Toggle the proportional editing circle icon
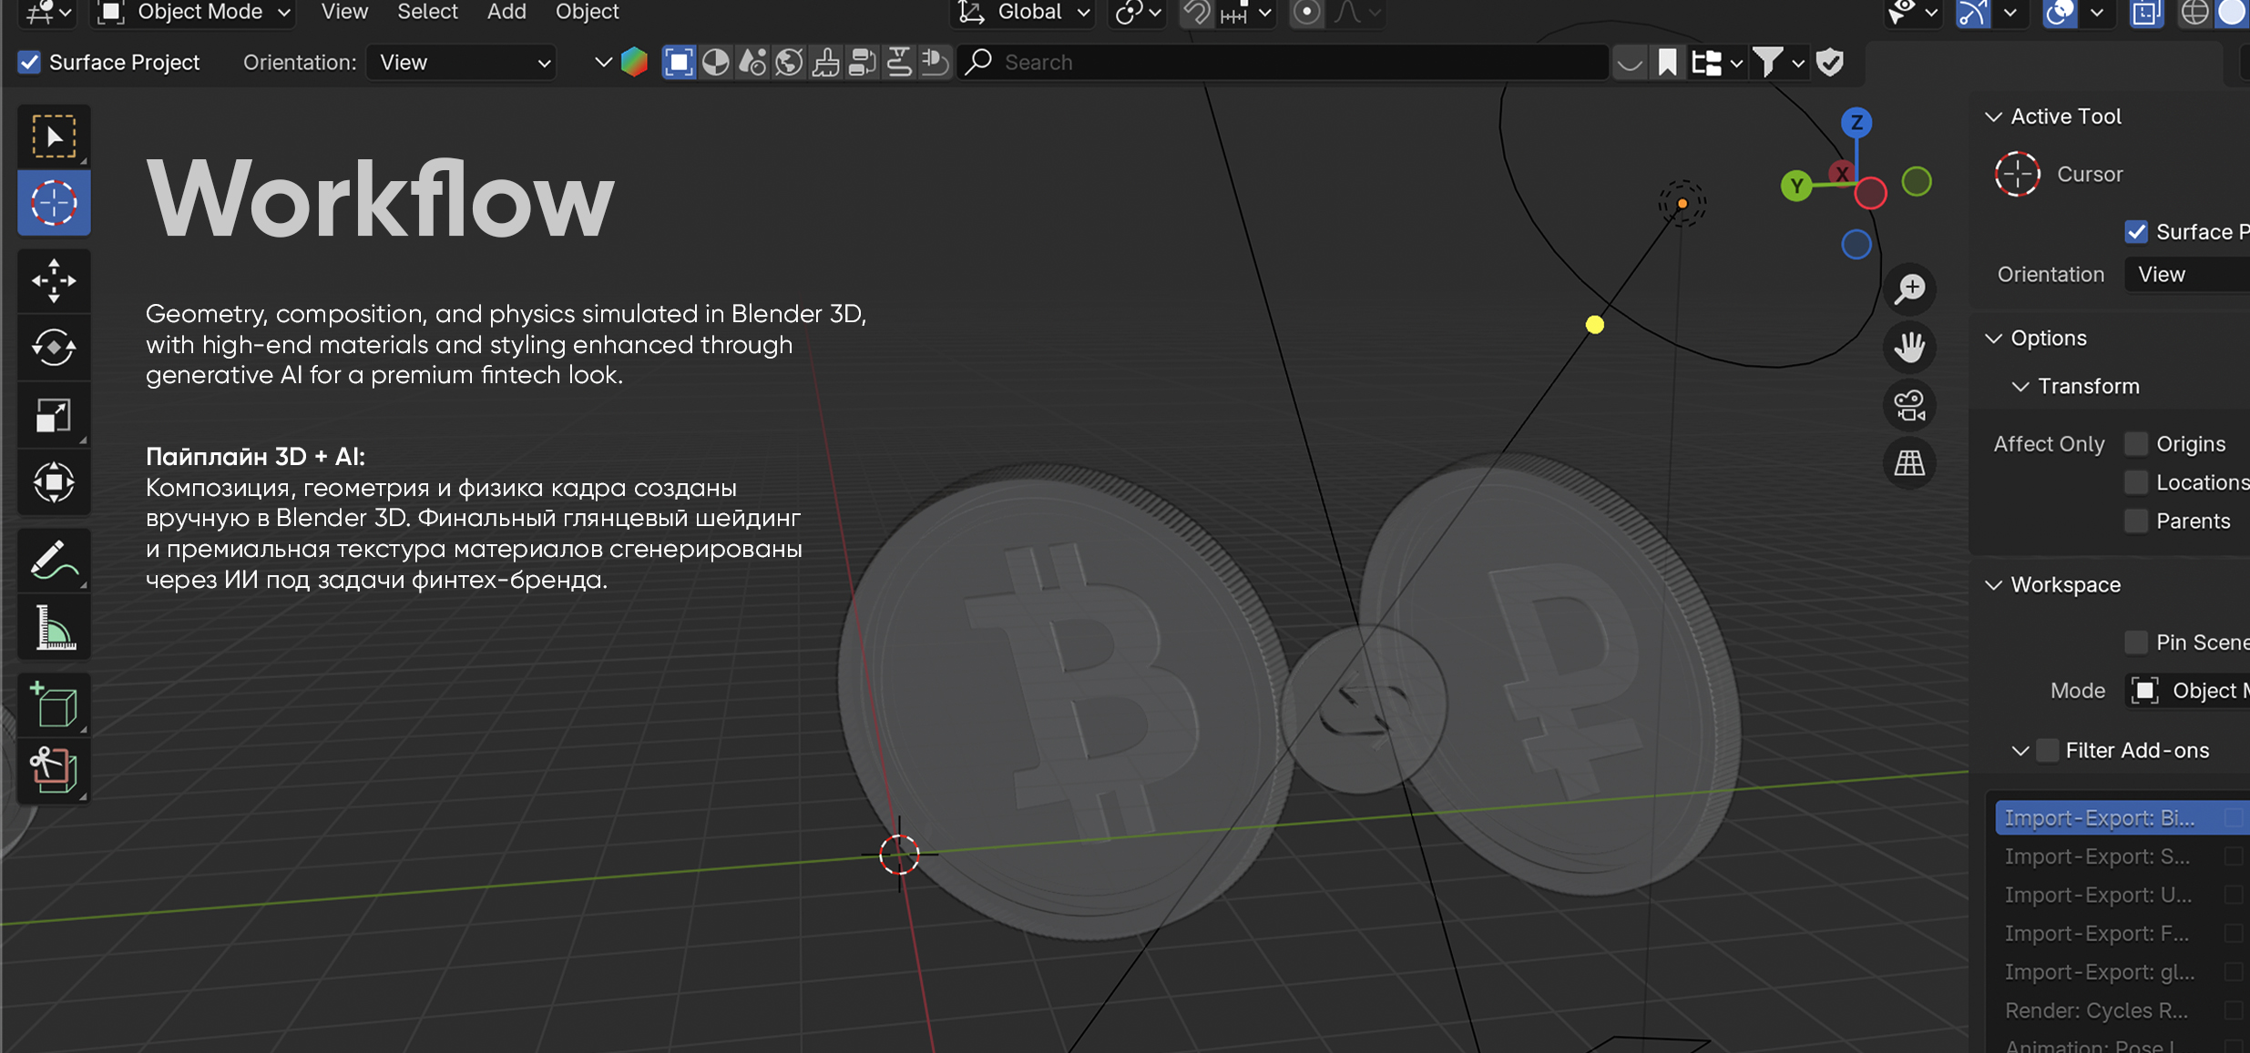 [x=1306, y=13]
